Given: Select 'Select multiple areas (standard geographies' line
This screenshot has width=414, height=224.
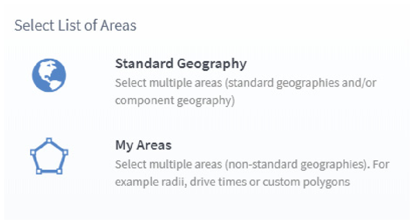Looking at the screenshot, I should pyautogui.click(x=245, y=83).
